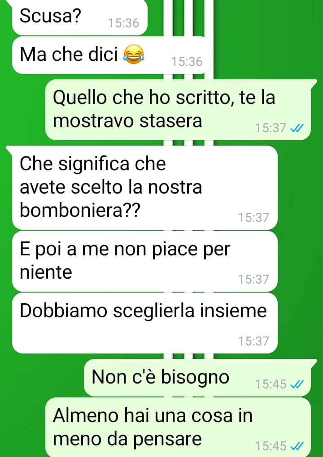Screen dimensions: 323x457
Task: Tap the 'Scusa?' message bubble
Action: [x=79, y=17]
